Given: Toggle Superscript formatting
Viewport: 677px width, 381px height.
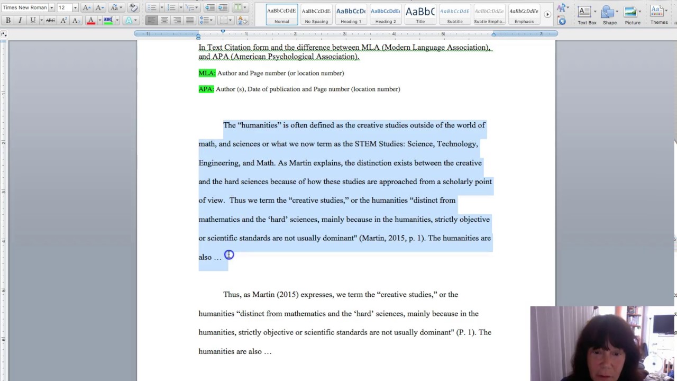Looking at the screenshot, I should [63, 20].
